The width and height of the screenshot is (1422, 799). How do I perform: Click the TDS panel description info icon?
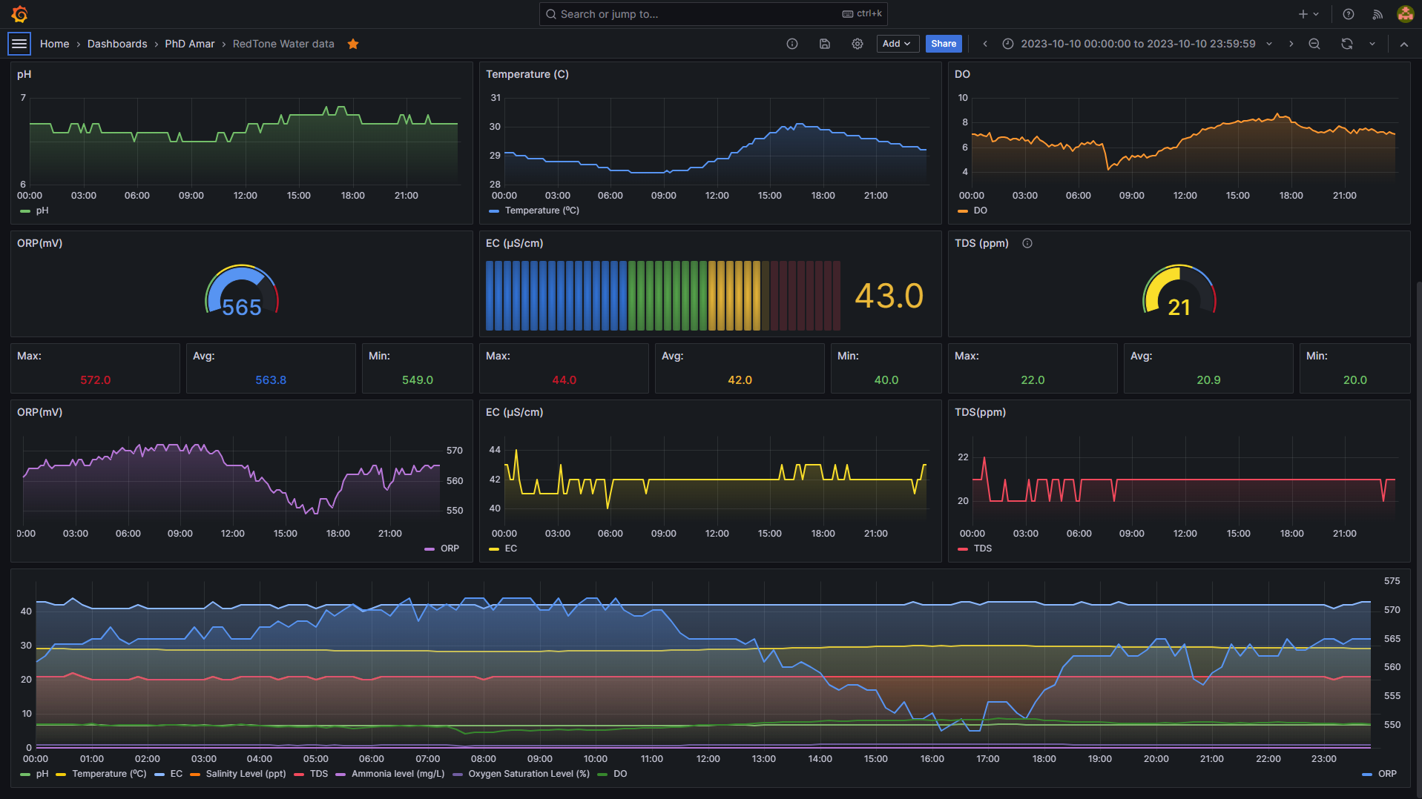coord(1027,243)
